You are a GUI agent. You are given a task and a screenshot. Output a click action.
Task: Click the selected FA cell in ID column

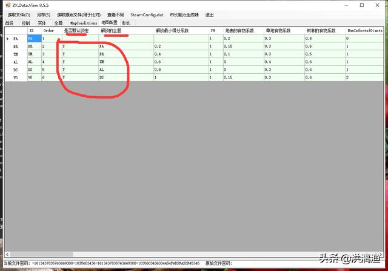33,38
